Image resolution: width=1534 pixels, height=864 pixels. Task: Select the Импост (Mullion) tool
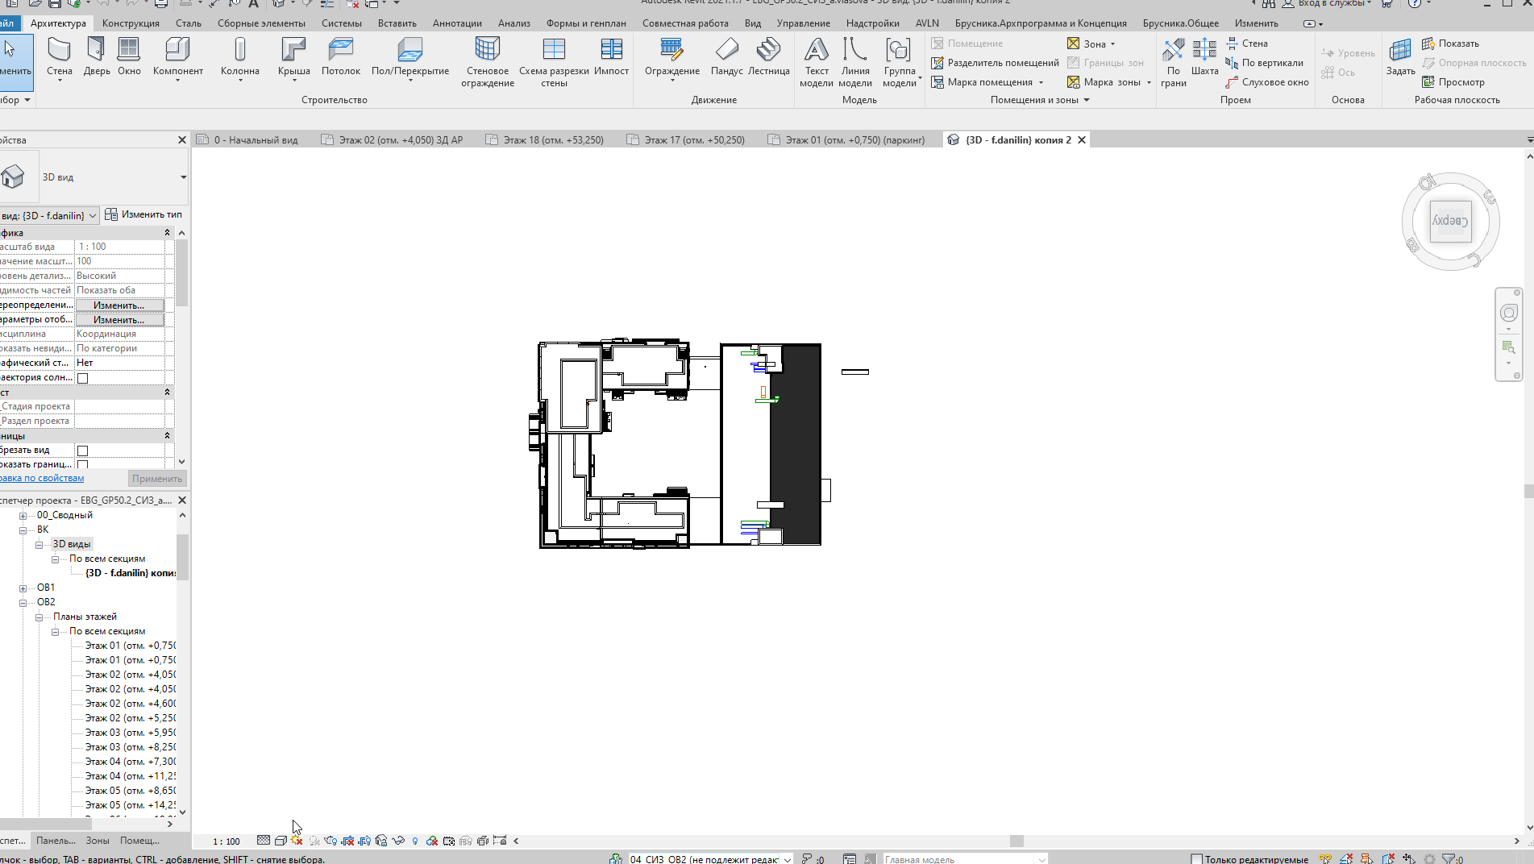pyautogui.click(x=611, y=56)
